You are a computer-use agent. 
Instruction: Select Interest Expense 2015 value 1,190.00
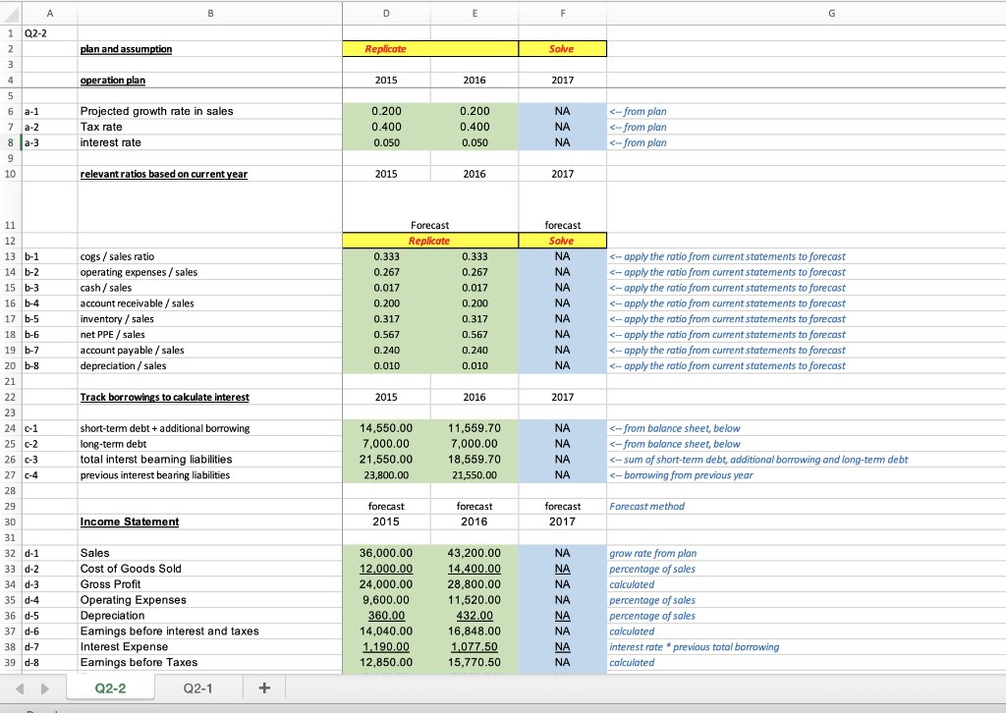click(386, 647)
